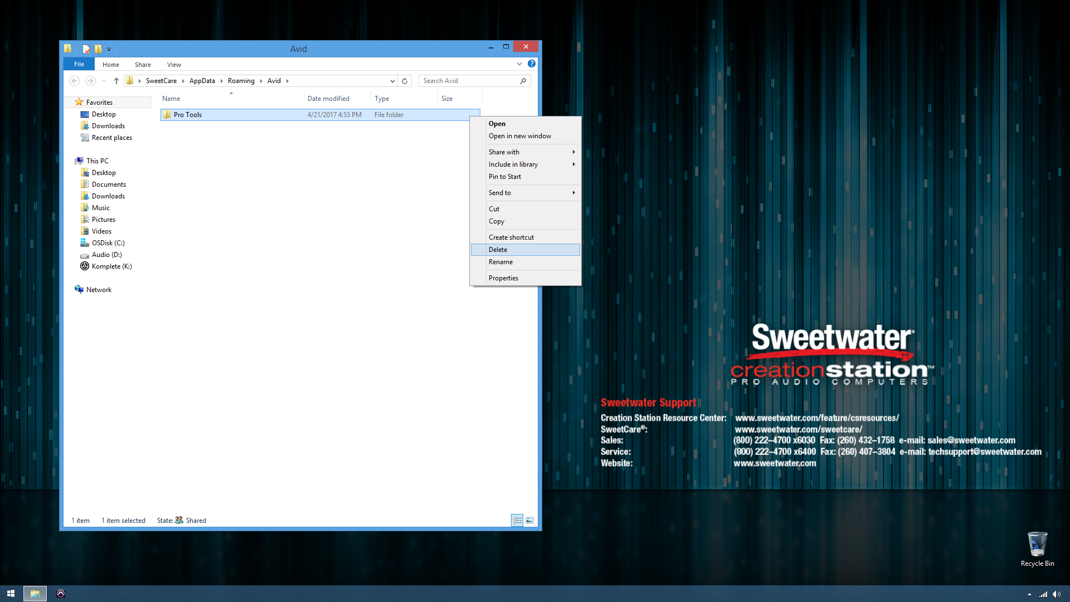Click Pro Tools taskbar icon
Screen dimensions: 1070x602
(61, 594)
